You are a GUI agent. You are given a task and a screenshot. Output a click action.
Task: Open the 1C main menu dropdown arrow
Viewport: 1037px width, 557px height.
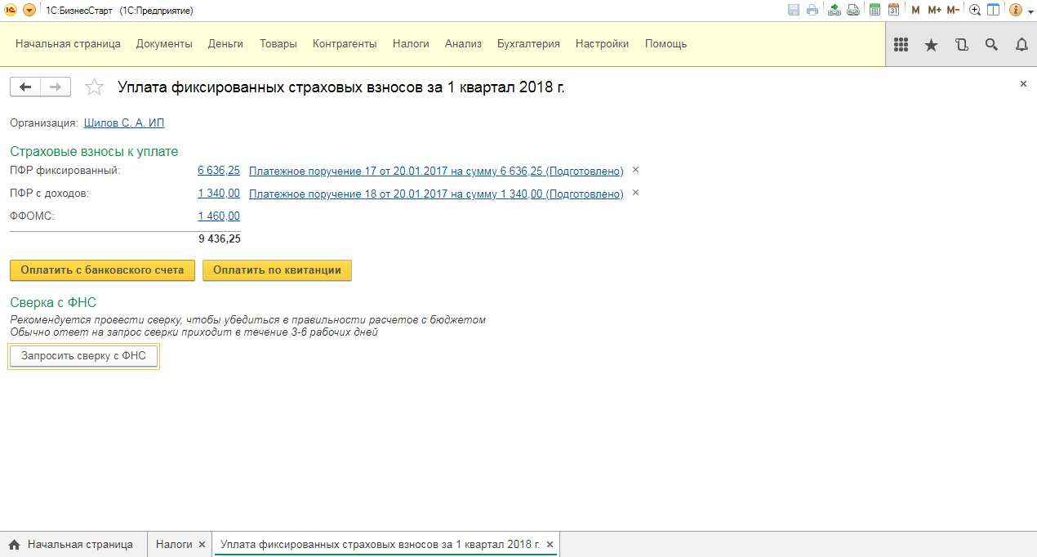pos(29,10)
